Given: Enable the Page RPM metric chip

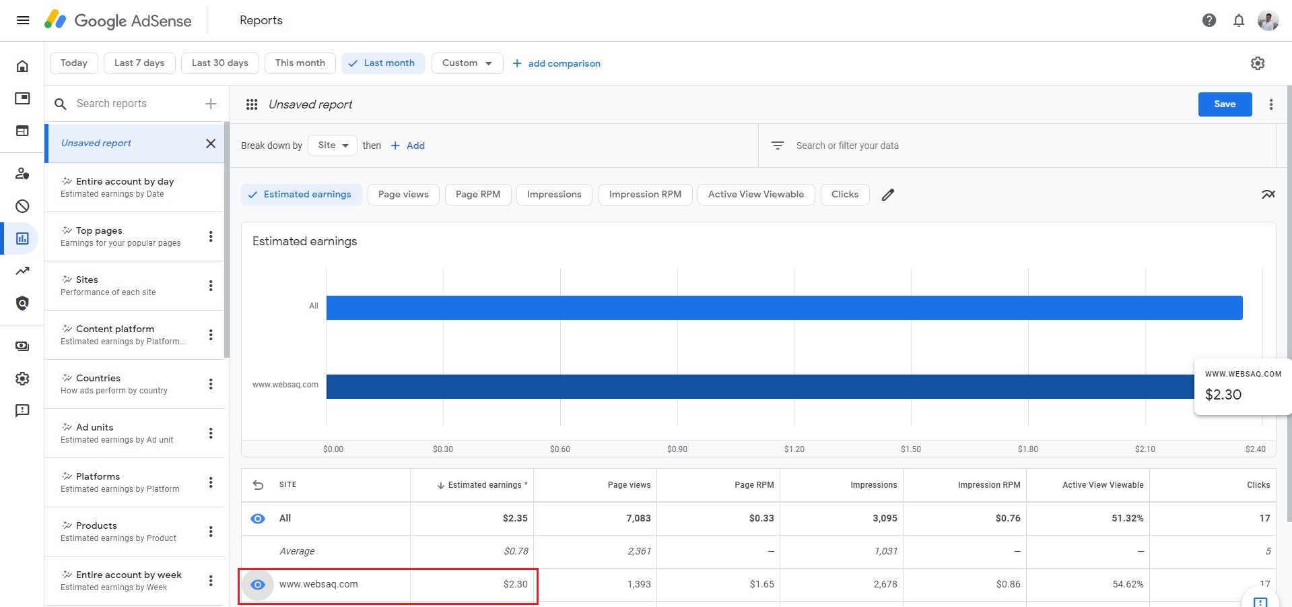Looking at the screenshot, I should 478,195.
